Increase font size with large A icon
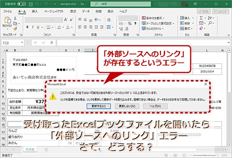The width and height of the screenshot is (232, 158). pos(66,20)
